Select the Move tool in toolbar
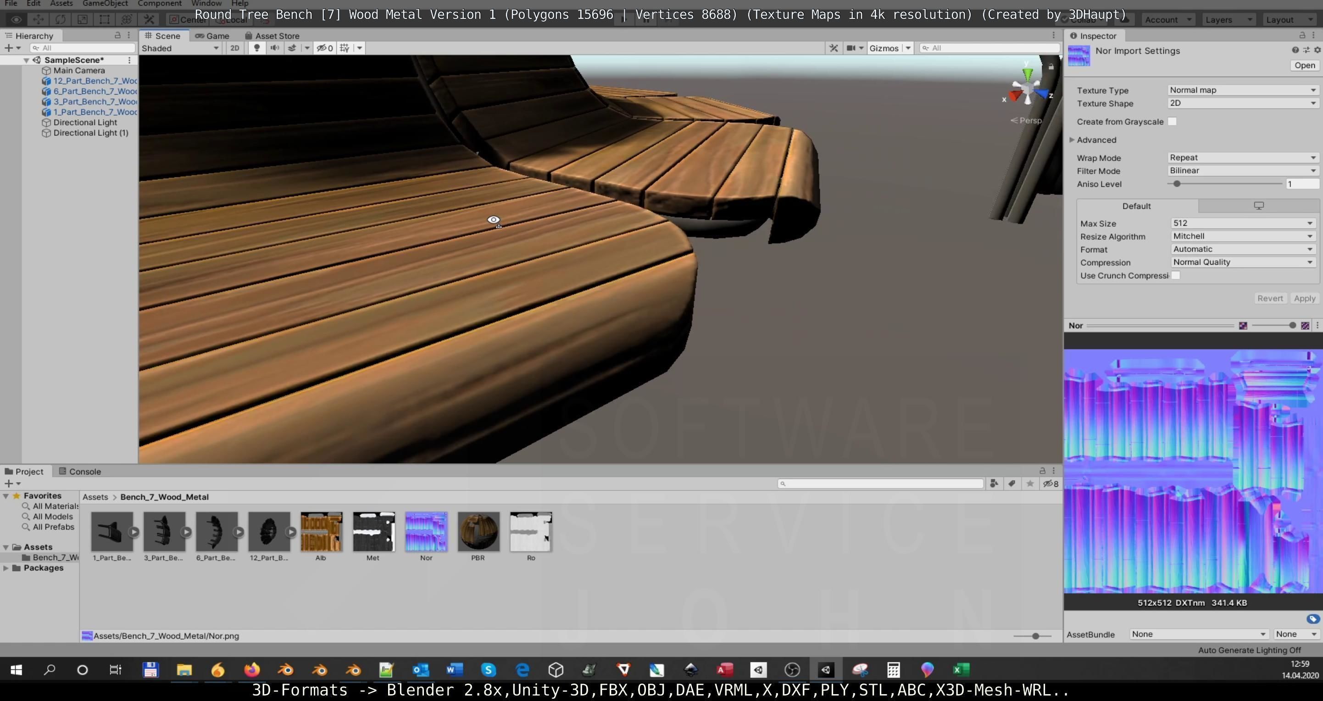Image resolution: width=1323 pixels, height=701 pixels. click(38, 20)
